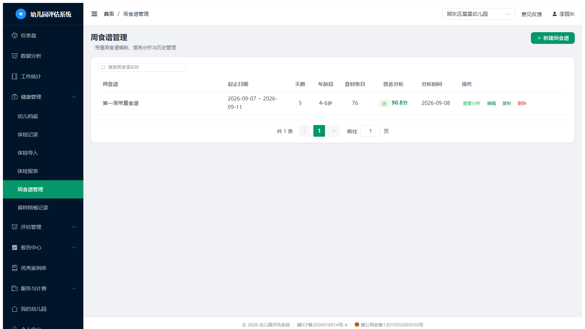Click the previous page arrow
The image size is (585, 329).
coord(304,131)
